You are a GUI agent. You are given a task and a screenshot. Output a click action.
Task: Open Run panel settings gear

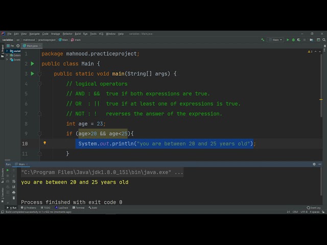click(314, 164)
